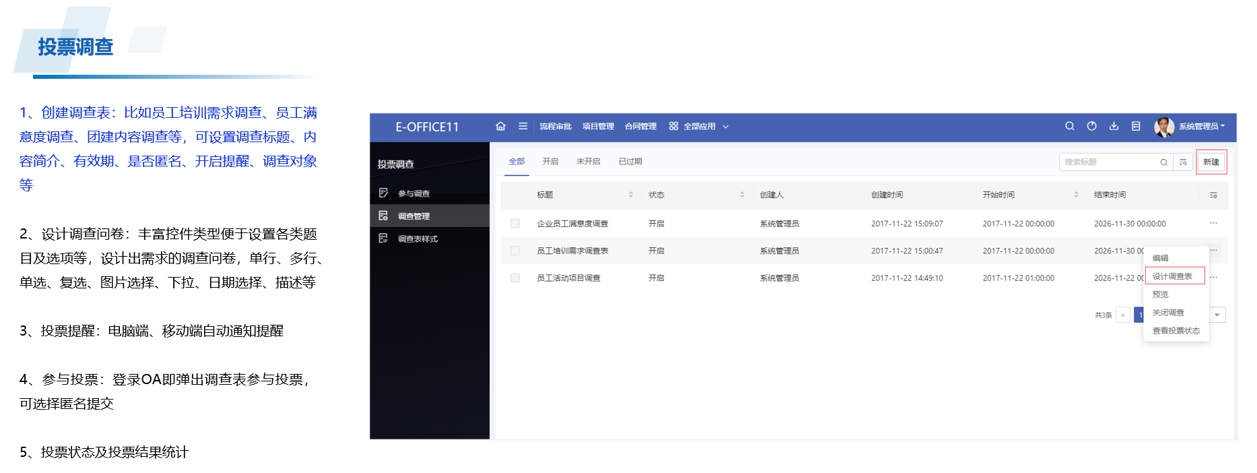
Task: Switch to the 开启 tab
Action: (x=550, y=162)
